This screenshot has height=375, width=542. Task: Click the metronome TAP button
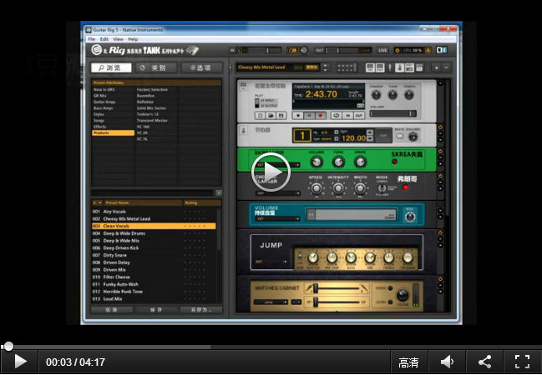[383, 136]
